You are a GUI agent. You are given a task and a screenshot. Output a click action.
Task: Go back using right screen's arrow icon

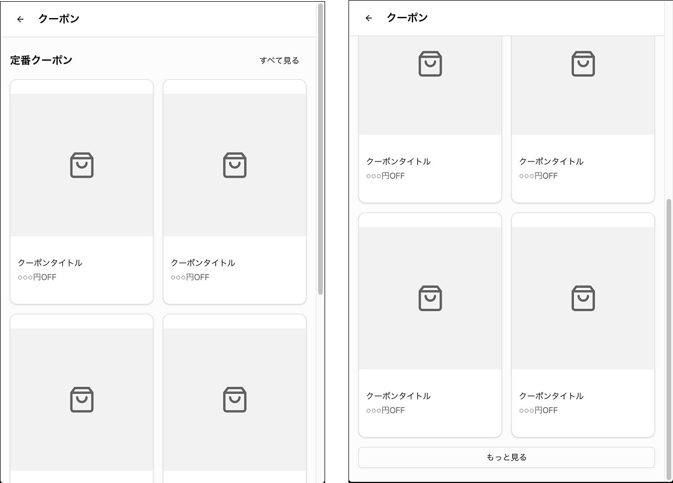(369, 17)
